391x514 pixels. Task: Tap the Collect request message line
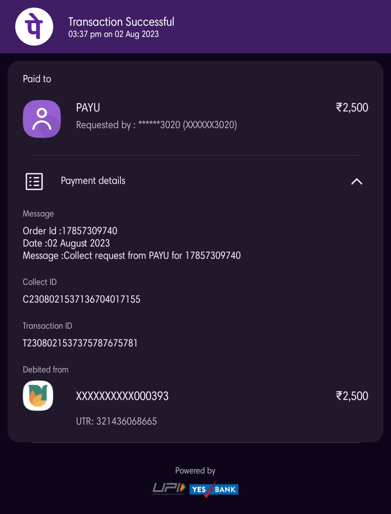pos(132,256)
